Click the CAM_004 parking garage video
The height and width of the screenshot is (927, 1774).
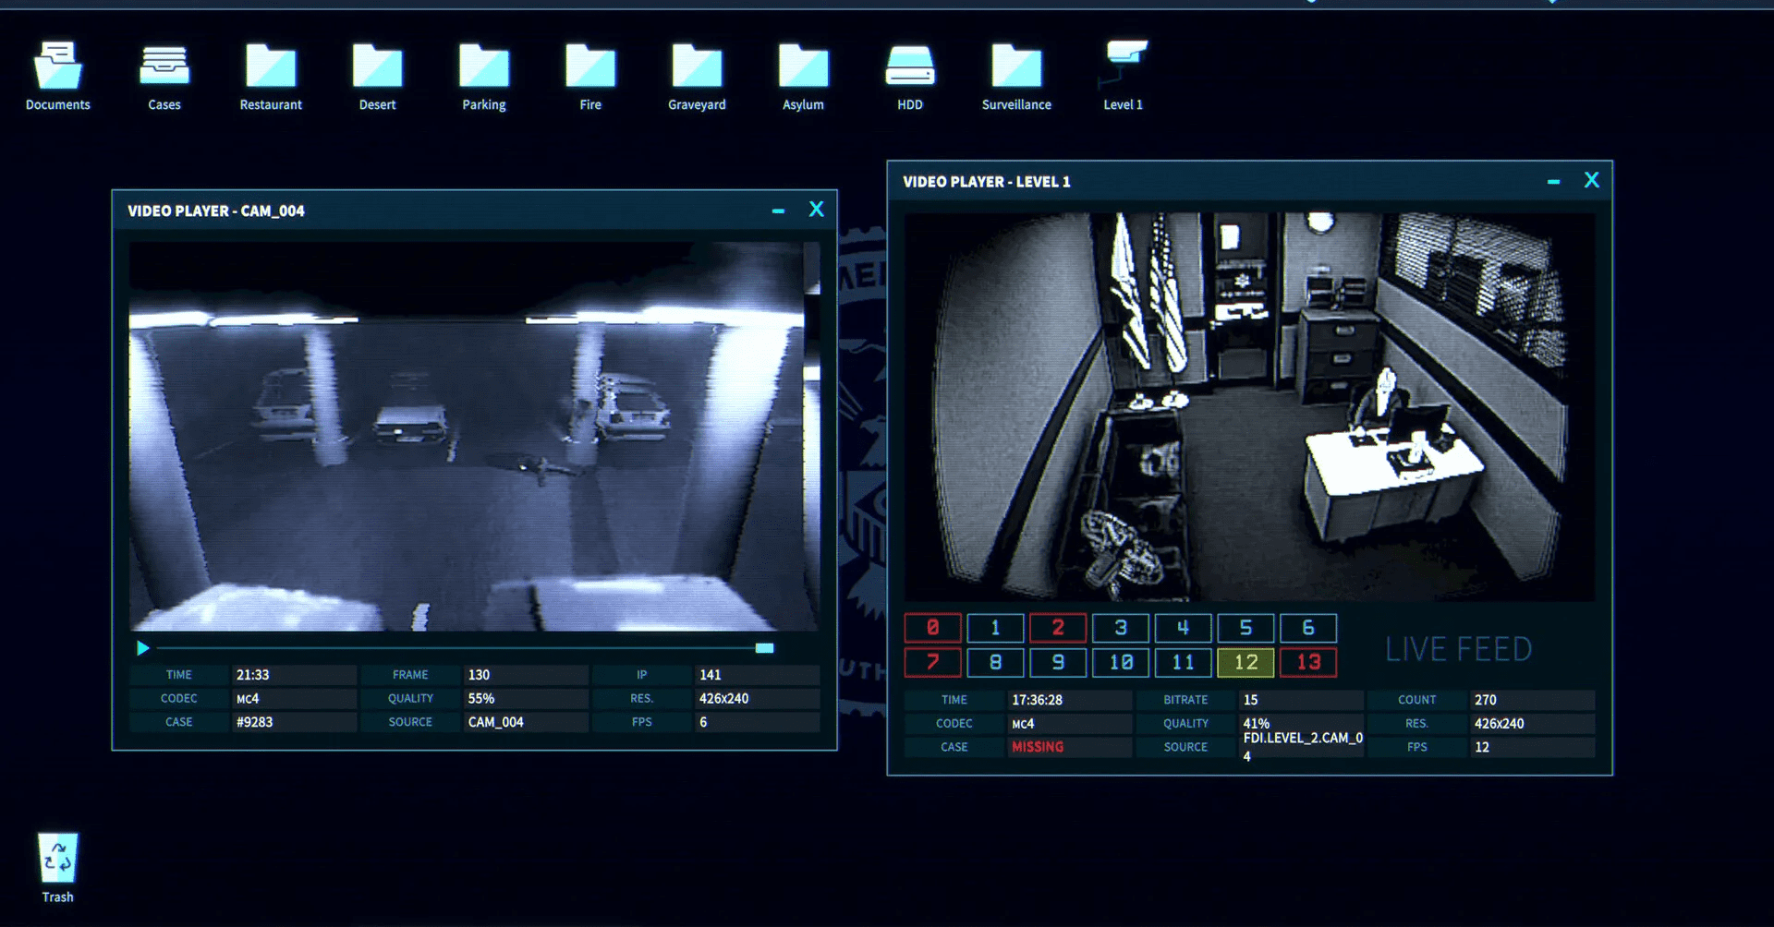pos(474,437)
